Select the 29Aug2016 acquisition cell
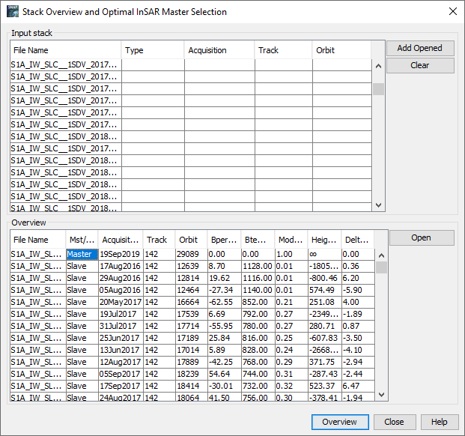This screenshot has width=465, height=436. click(121, 278)
